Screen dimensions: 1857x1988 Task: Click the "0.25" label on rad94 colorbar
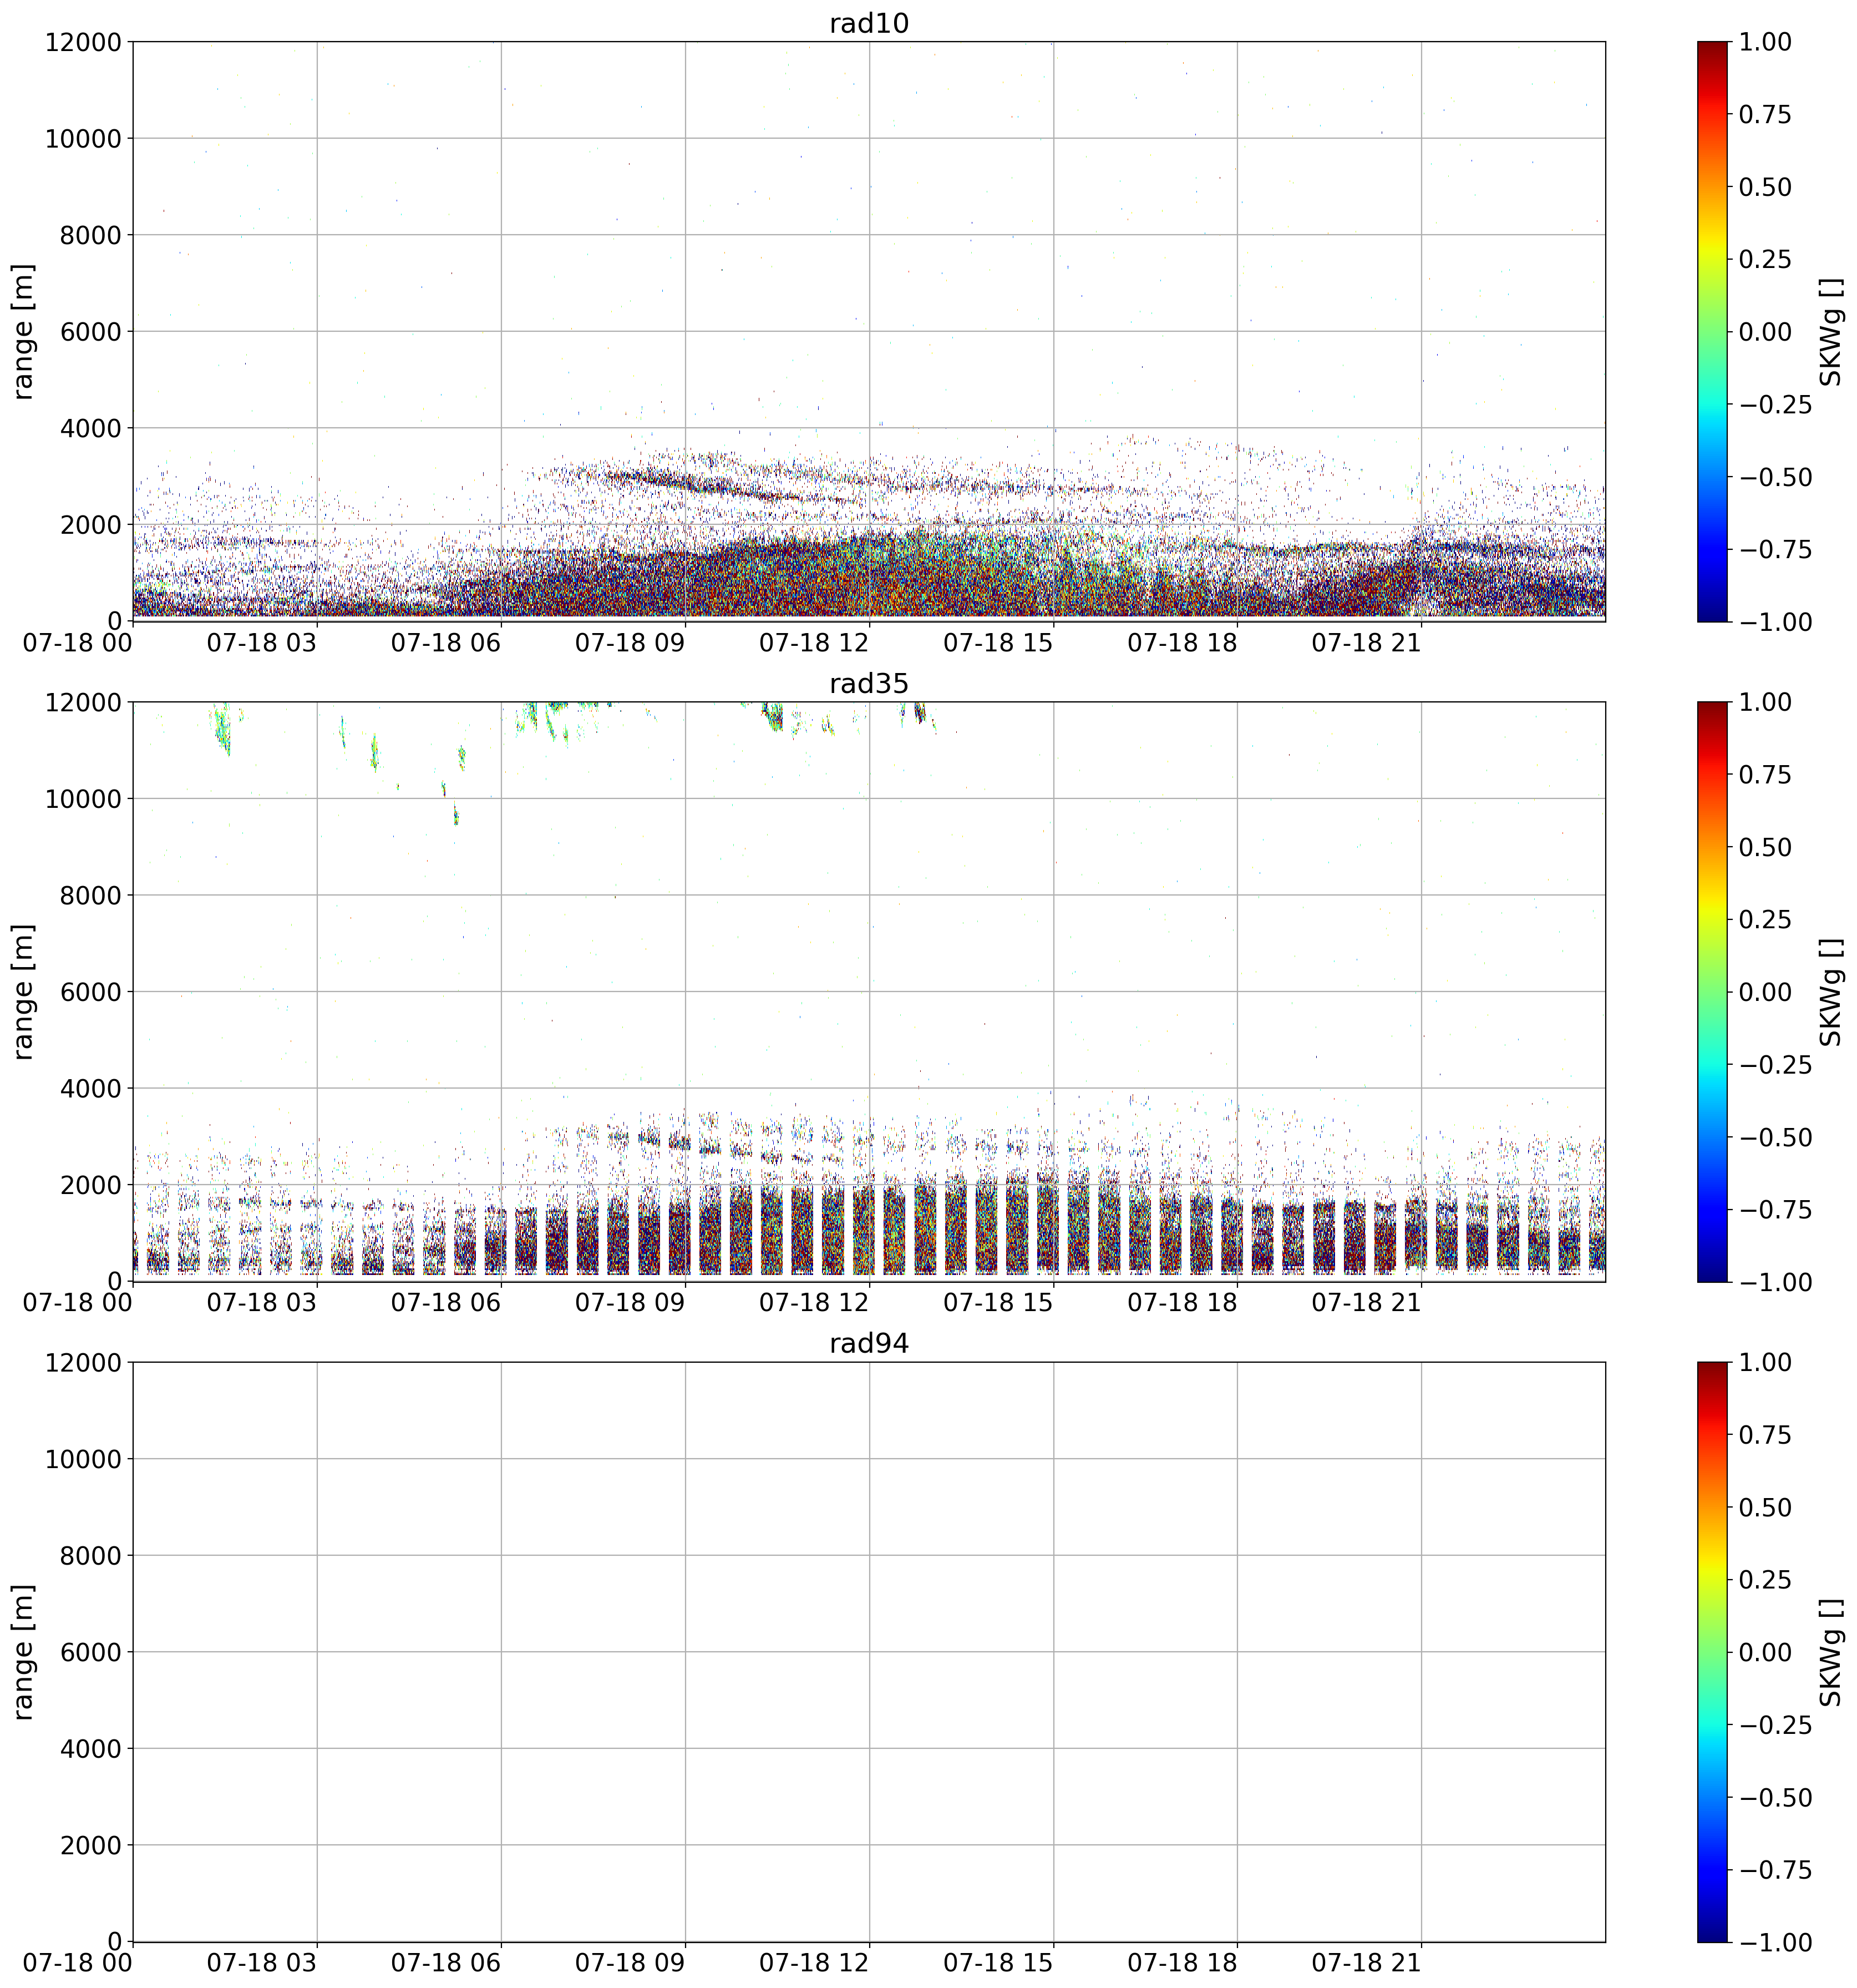(1765, 1580)
